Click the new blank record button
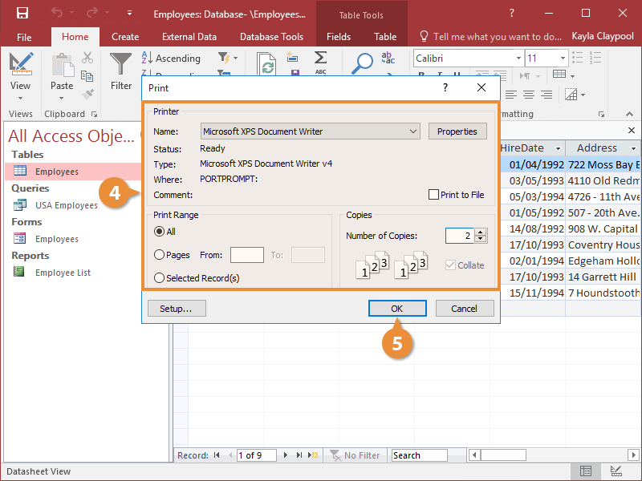642x481 pixels. (x=315, y=455)
